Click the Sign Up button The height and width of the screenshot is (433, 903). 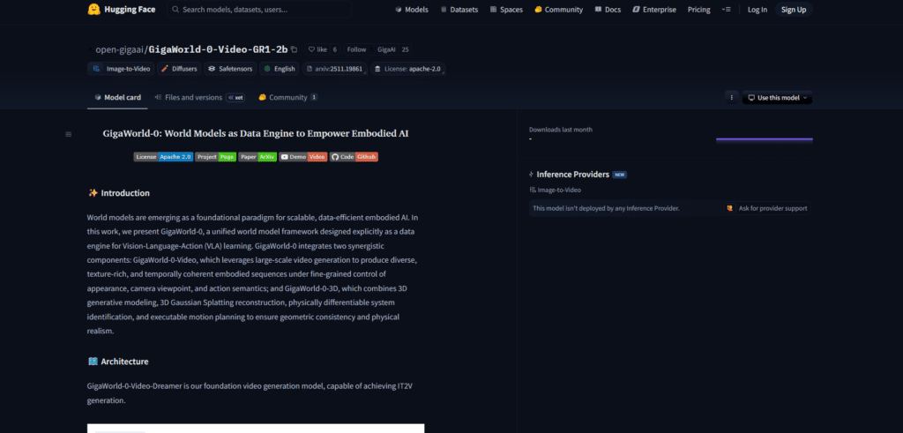[794, 9]
